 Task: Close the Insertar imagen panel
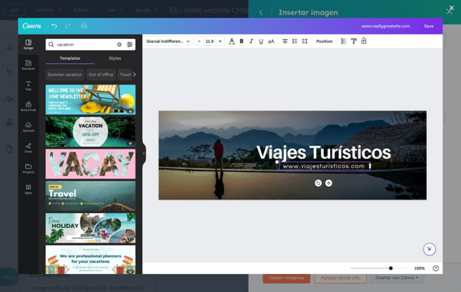point(450,11)
